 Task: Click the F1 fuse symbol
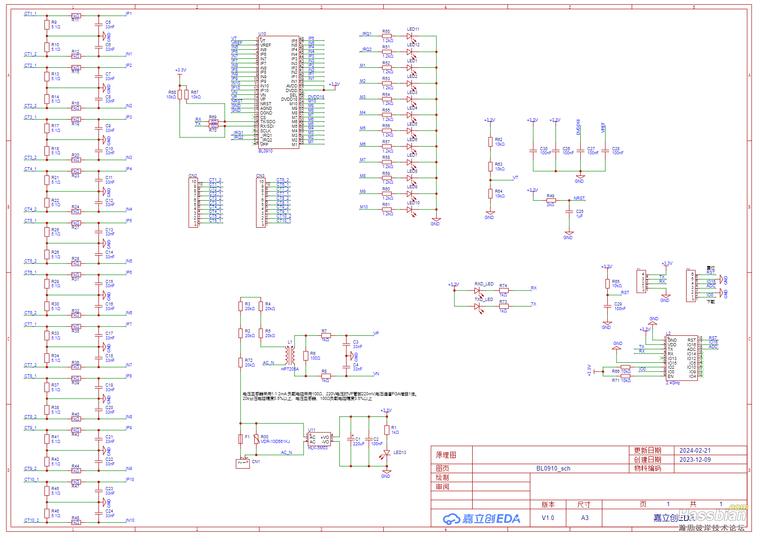point(240,439)
